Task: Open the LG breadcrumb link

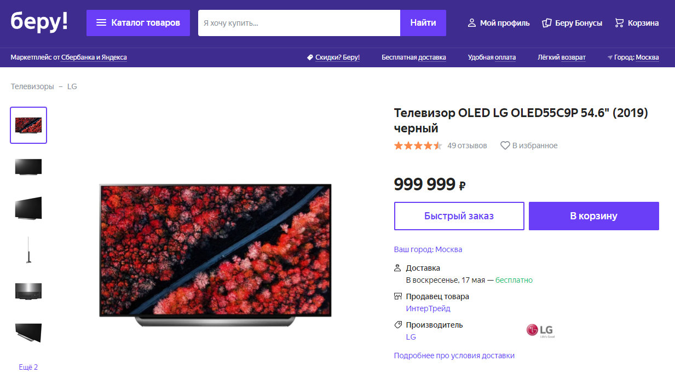Action: (x=72, y=86)
